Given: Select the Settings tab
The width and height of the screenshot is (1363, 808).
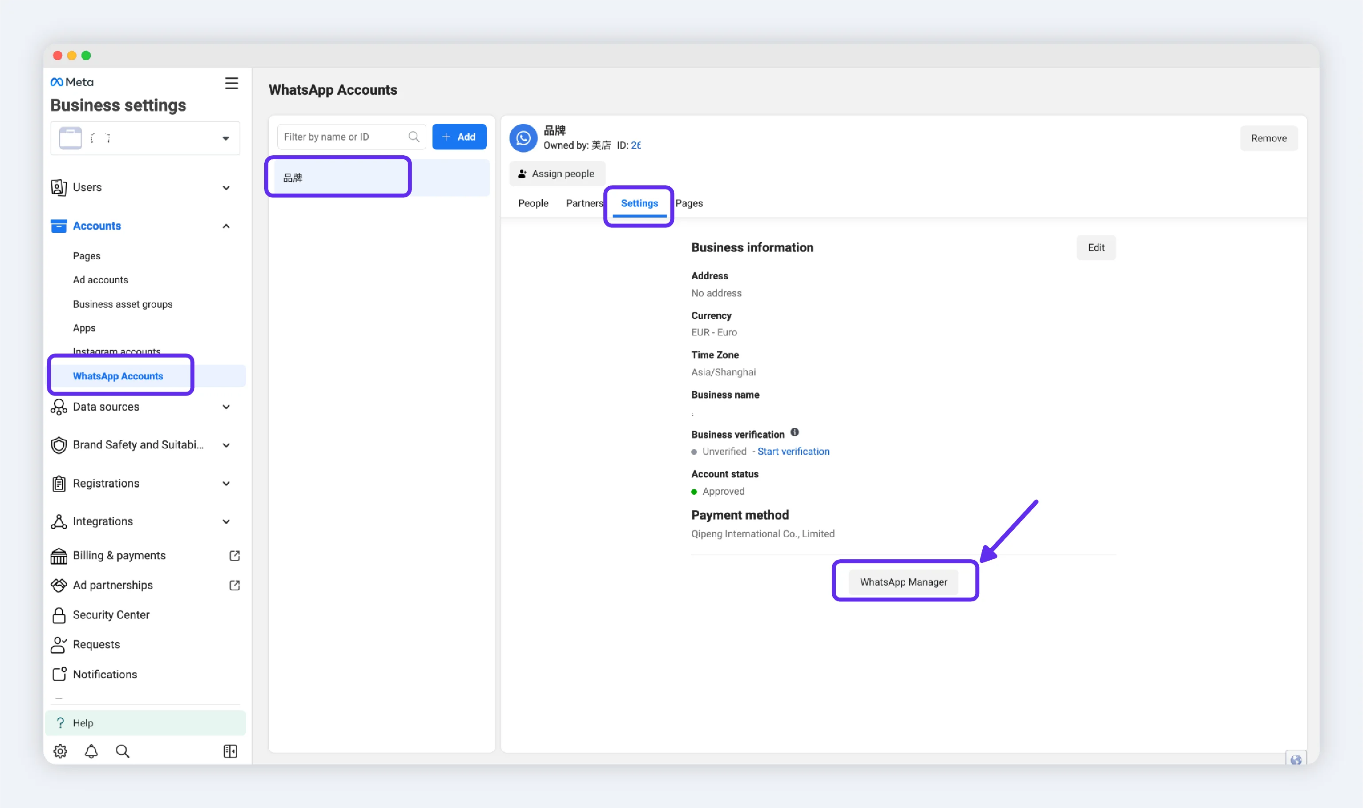Looking at the screenshot, I should click(x=639, y=203).
